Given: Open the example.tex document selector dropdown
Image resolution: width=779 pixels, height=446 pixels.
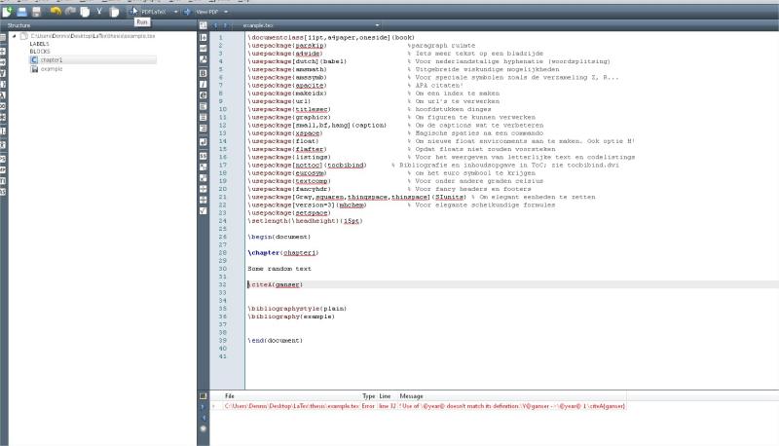Looking at the screenshot, I should point(377,25).
